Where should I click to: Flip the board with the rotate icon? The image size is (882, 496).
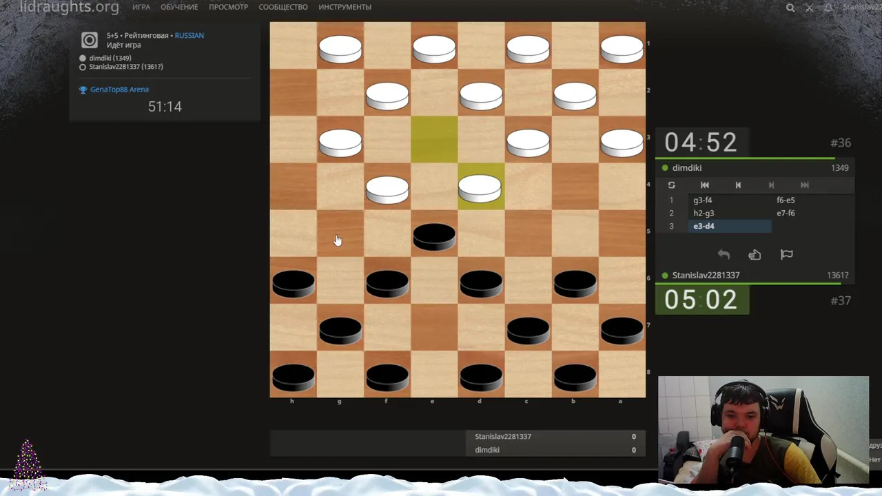pyautogui.click(x=671, y=185)
